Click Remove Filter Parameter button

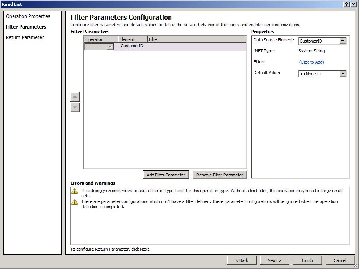click(220, 175)
